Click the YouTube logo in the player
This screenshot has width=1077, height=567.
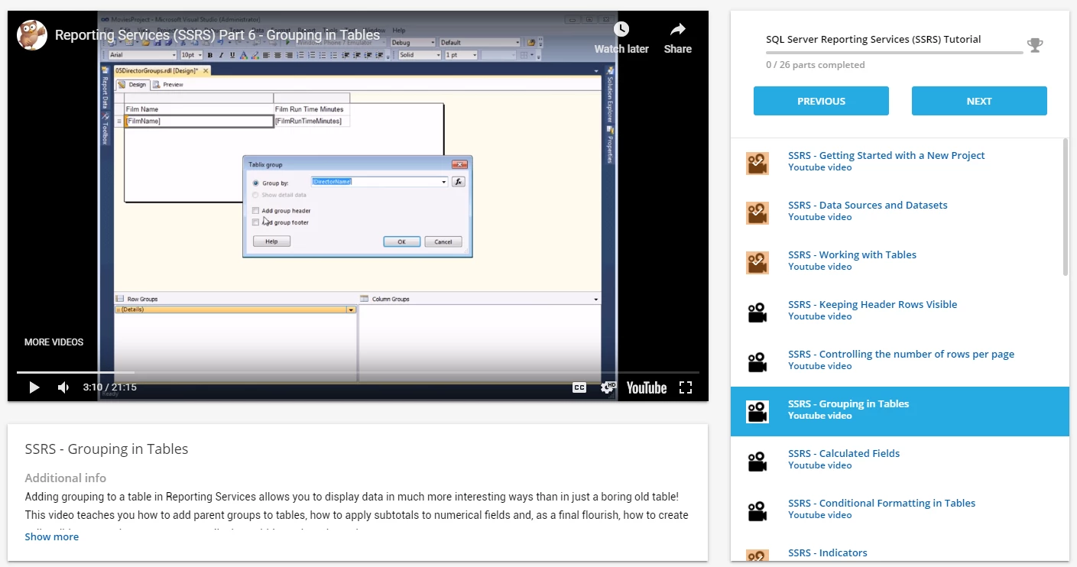(x=647, y=387)
